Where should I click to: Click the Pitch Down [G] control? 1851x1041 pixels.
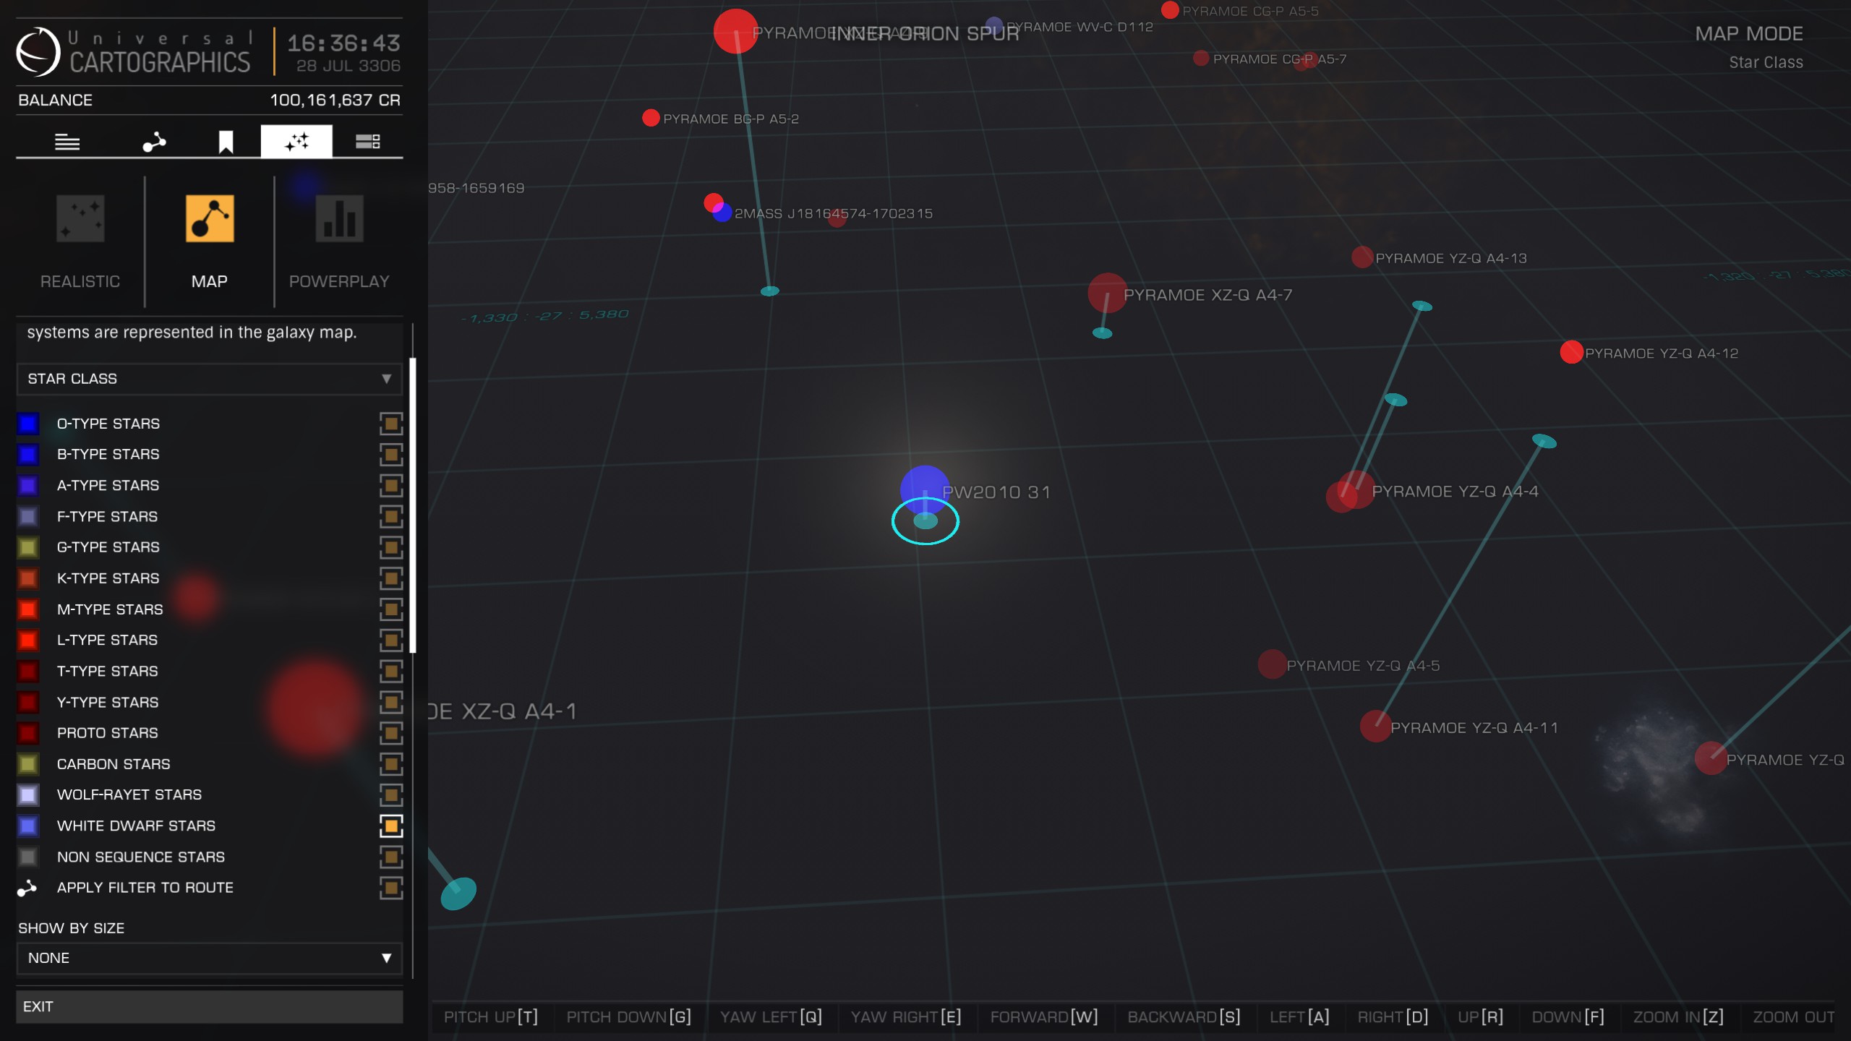tap(628, 1017)
